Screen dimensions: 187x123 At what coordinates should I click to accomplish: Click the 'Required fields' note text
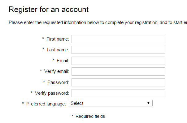click(90, 116)
